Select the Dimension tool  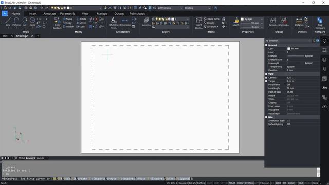pyautogui.click(x=125, y=22)
